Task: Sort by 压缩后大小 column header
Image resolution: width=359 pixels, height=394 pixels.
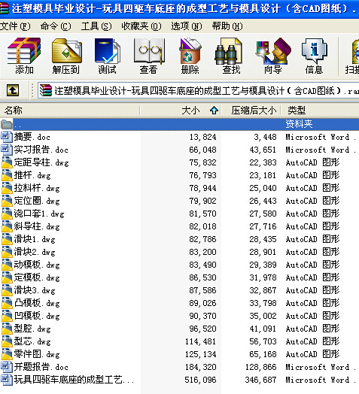Action: pos(251,111)
